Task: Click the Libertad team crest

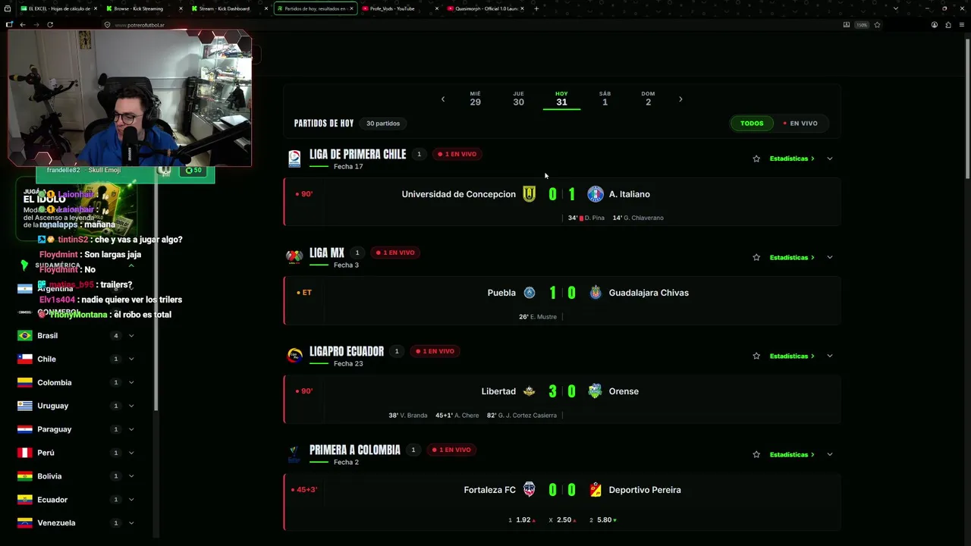Action: (x=529, y=391)
